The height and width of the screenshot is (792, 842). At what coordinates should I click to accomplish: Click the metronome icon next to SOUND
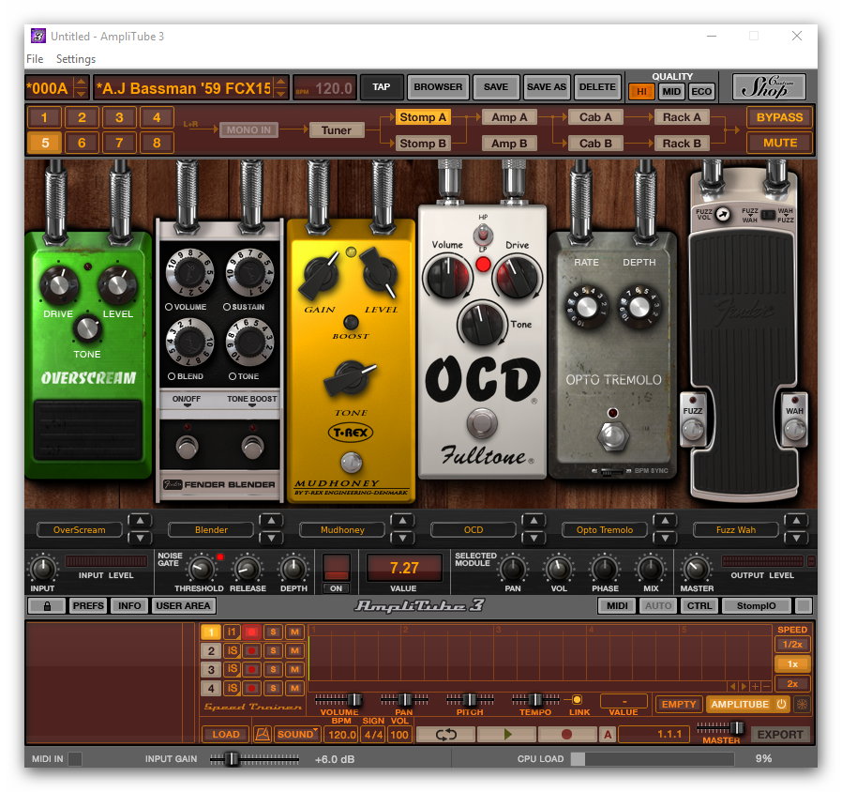point(262,734)
